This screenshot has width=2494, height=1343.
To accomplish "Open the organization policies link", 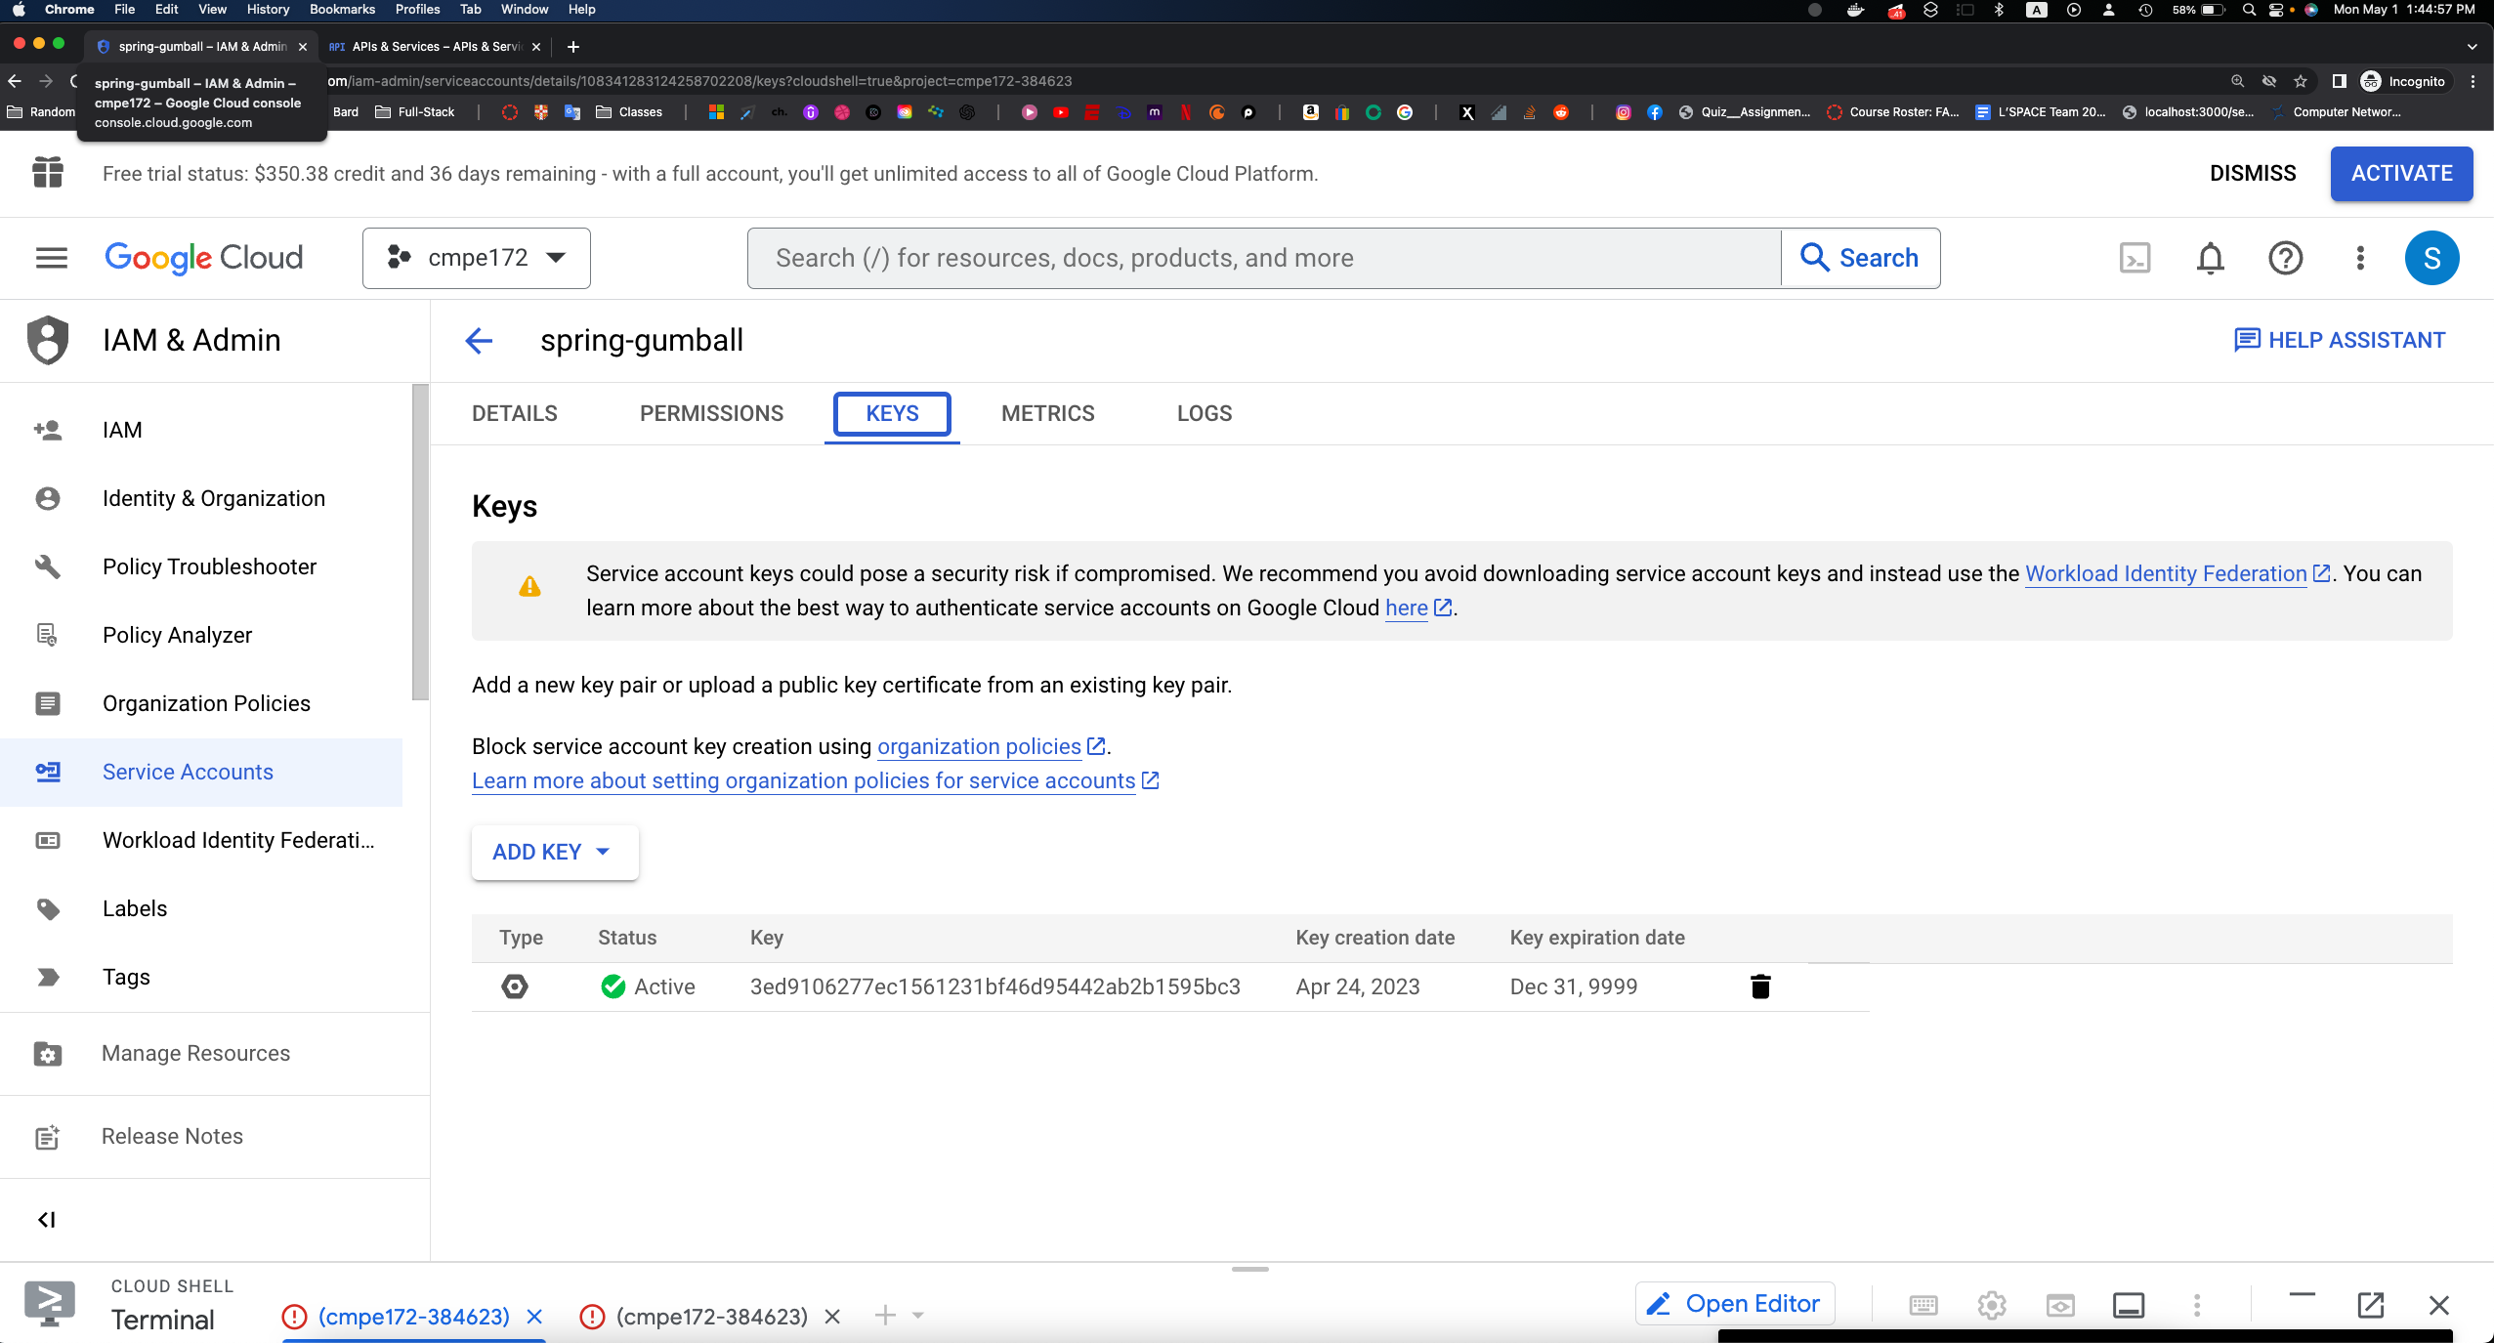I will pyautogui.click(x=977, y=746).
